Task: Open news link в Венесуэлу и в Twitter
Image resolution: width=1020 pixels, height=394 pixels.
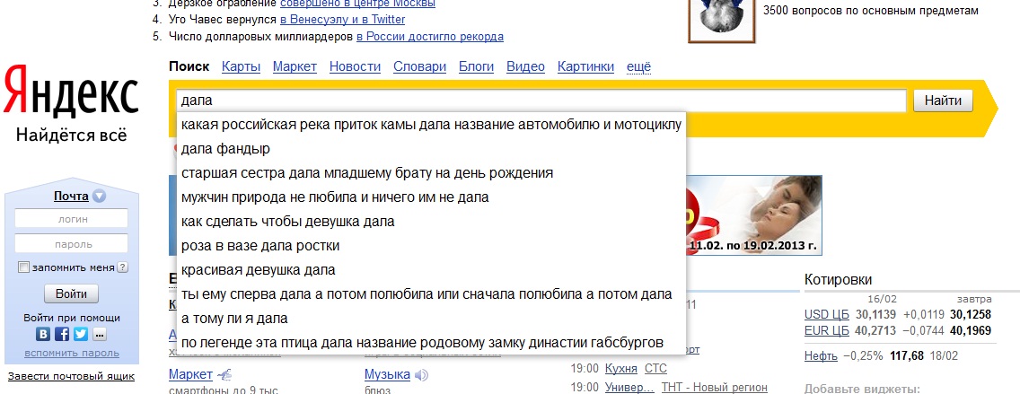Action: pyautogui.click(x=343, y=20)
